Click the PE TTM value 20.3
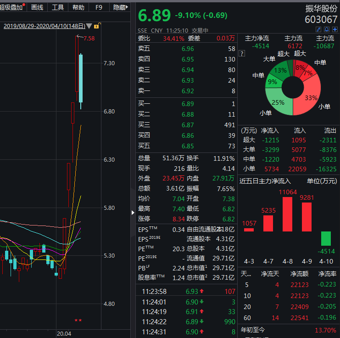The width and height of the screenshot is (340, 338). tap(178, 249)
